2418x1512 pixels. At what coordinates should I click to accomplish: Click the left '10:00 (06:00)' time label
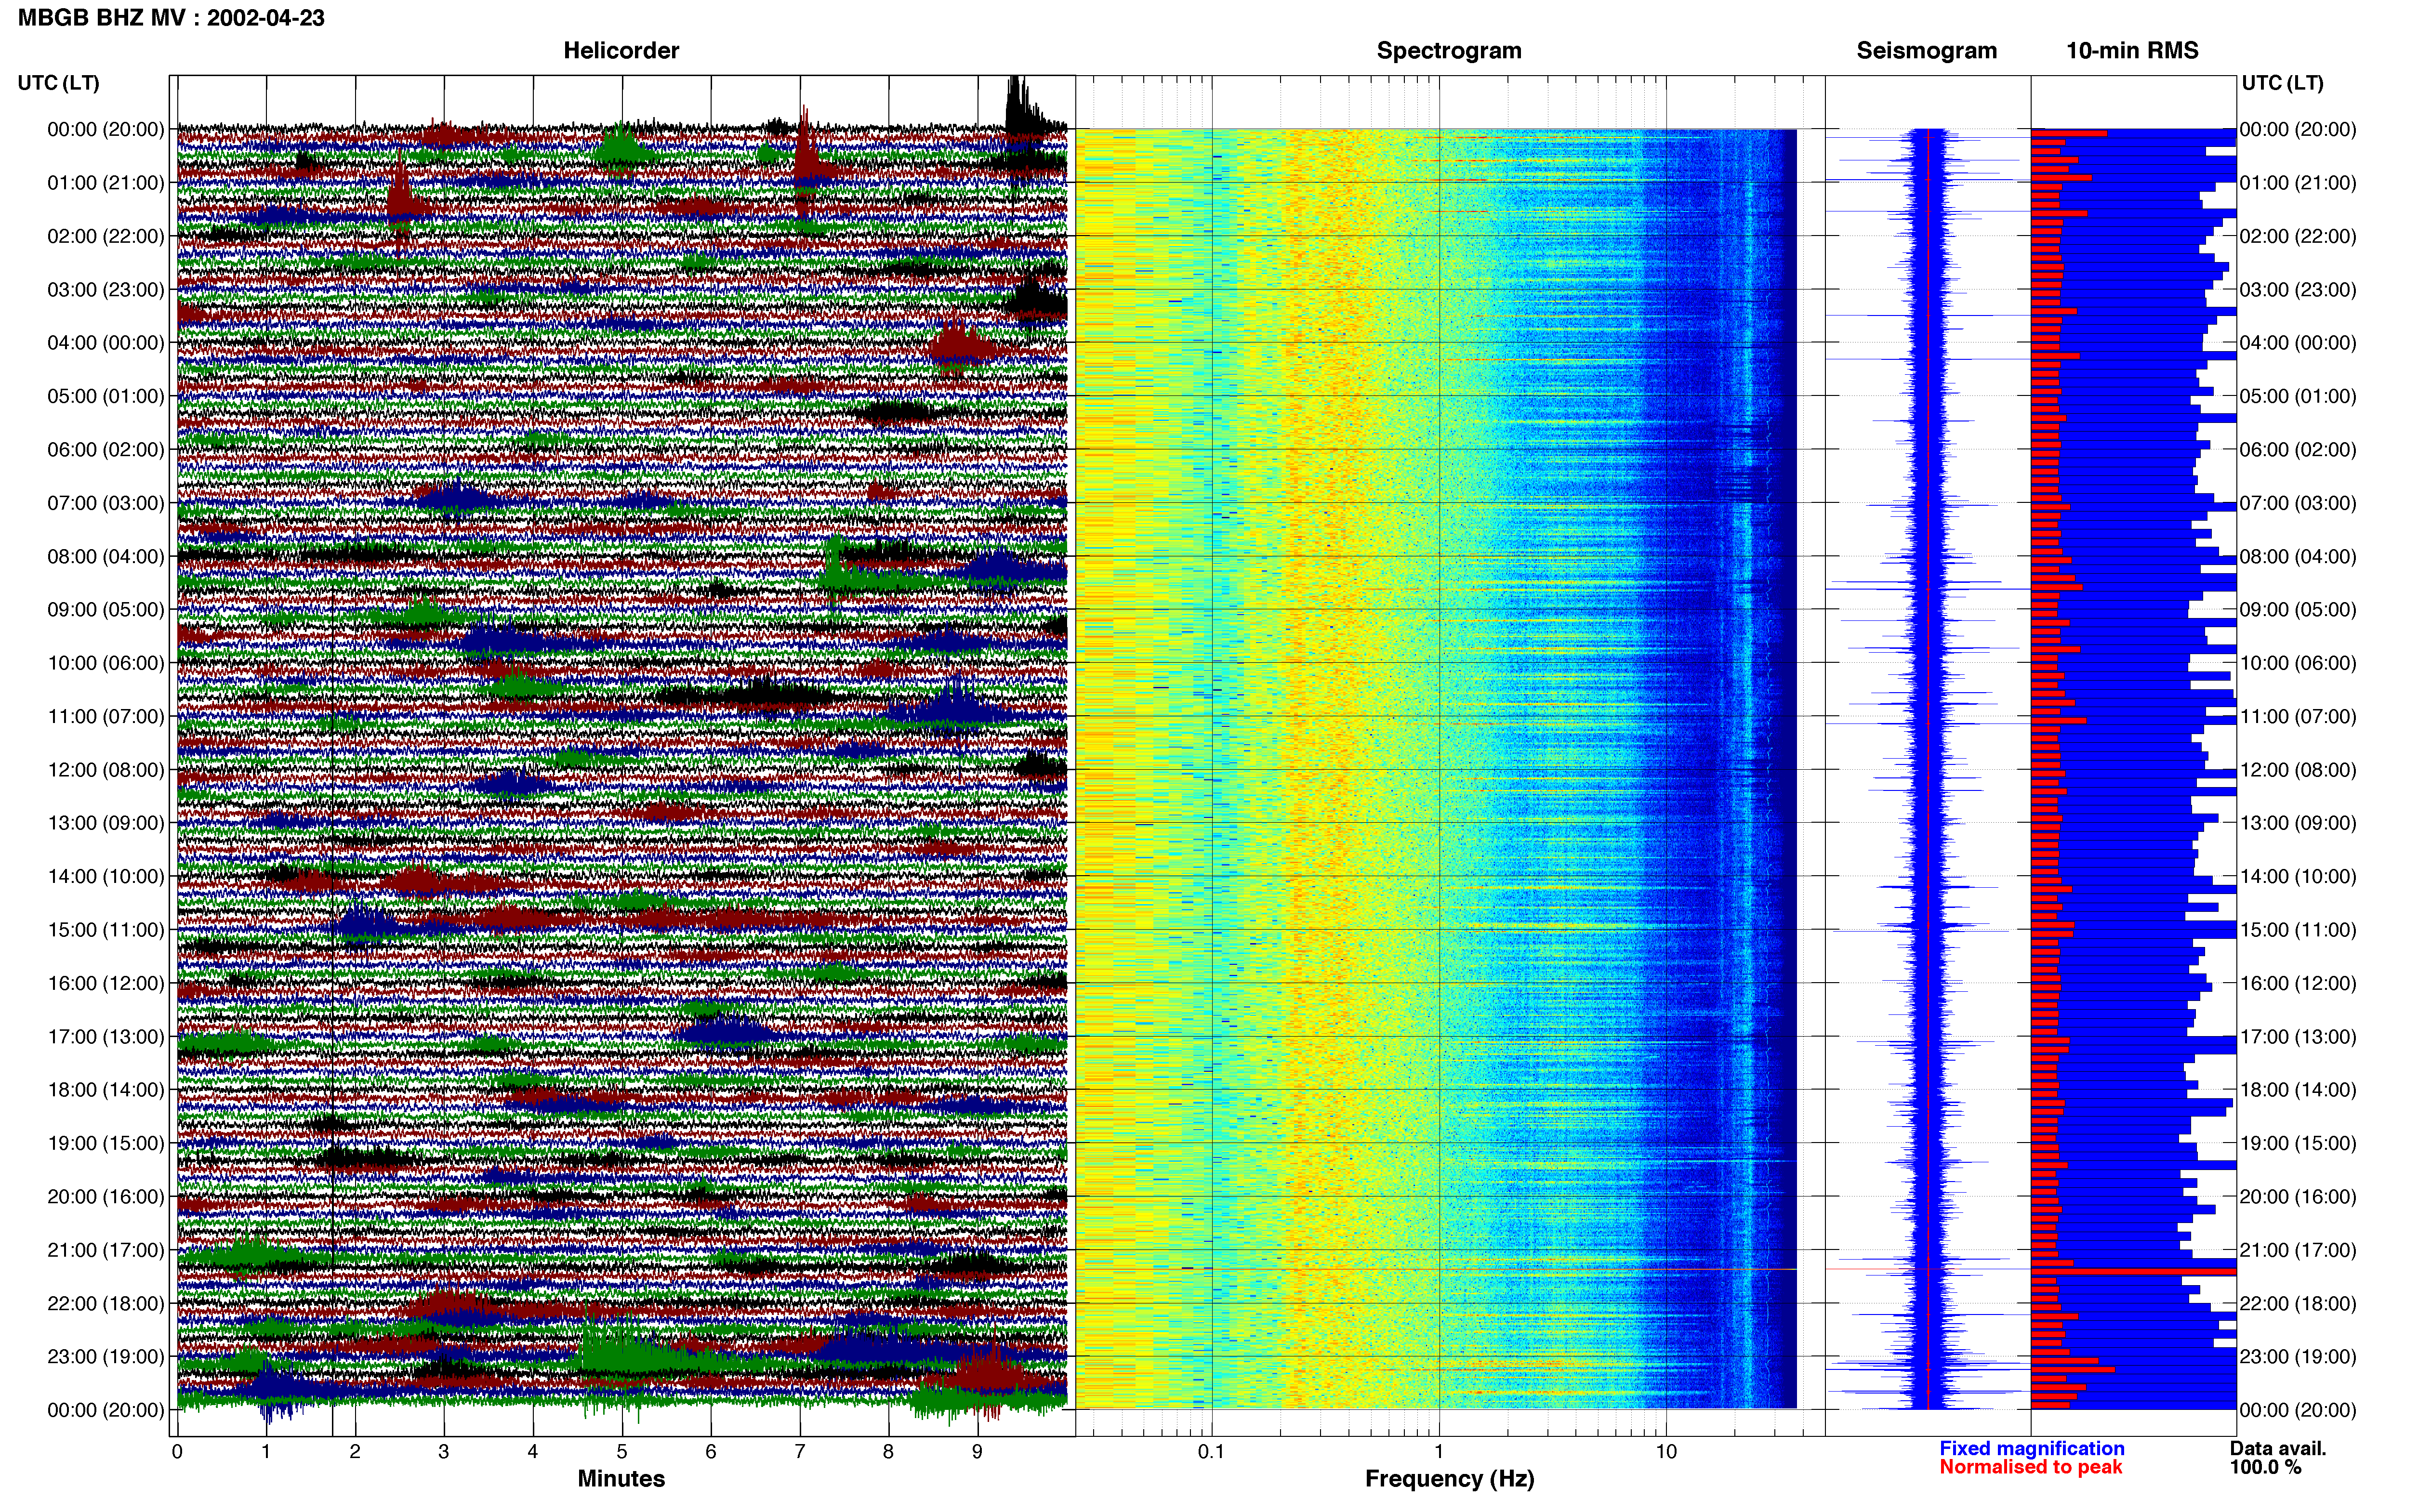[x=105, y=663]
